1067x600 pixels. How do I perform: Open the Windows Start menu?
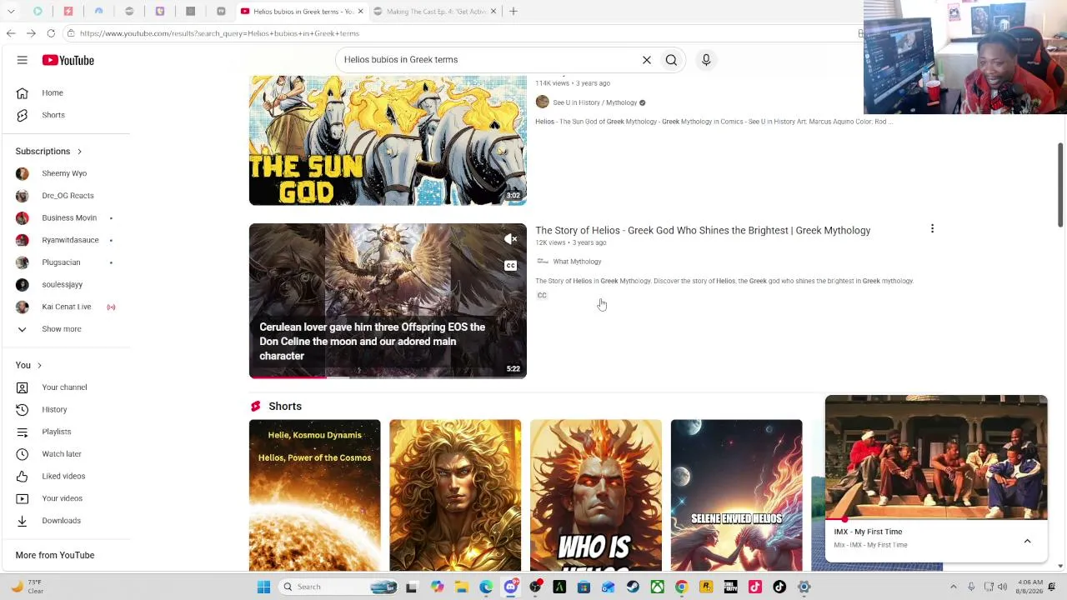tap(263, 587)
